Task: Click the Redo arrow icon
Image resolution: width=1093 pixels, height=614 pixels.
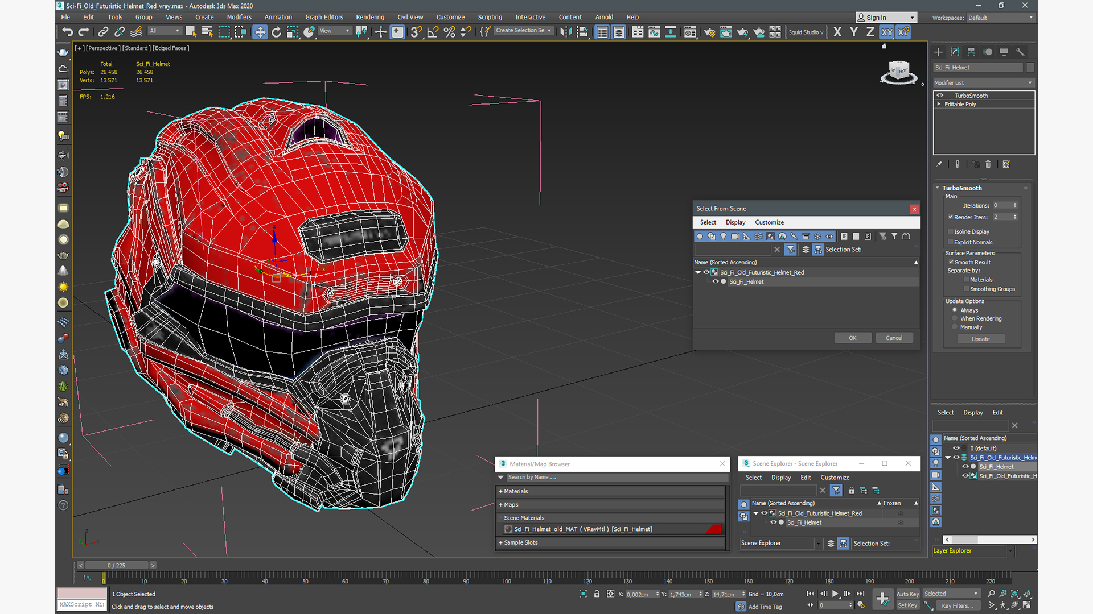Action: [84, 32]
